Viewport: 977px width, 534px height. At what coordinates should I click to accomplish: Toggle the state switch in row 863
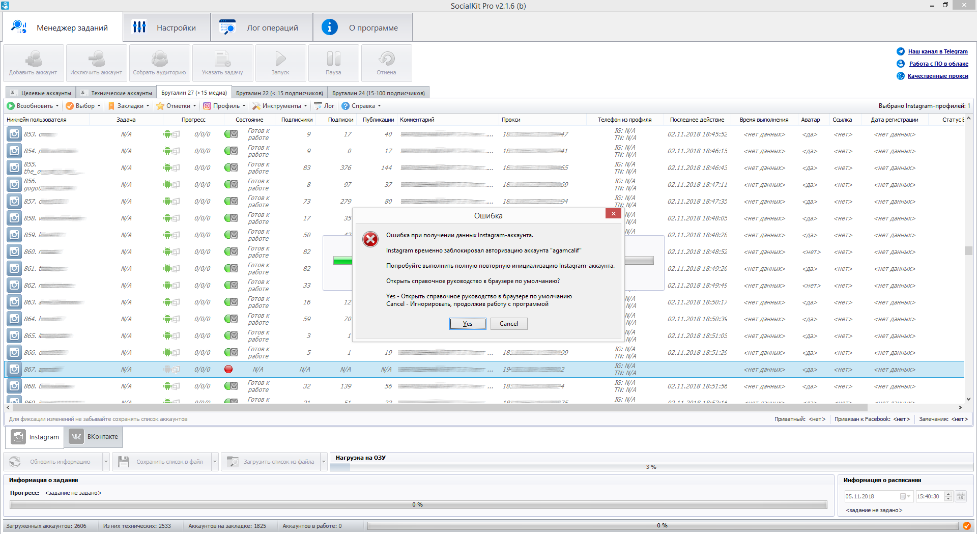click(231, 302)
